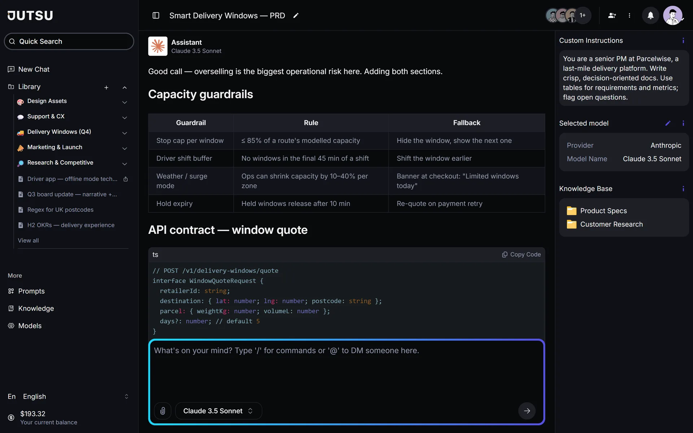Viewport: 693px width, 433px height.
Task: Open notifications bell
Action: 650,16
